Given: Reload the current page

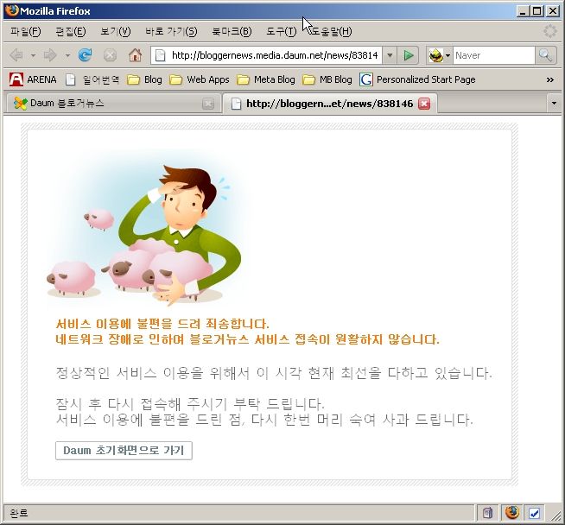Looking at the screenshot, I should tap(85, 55).
